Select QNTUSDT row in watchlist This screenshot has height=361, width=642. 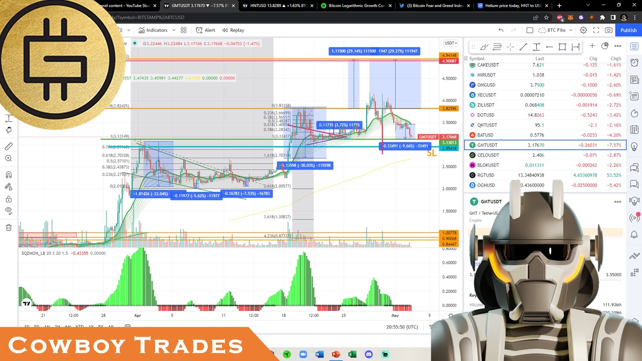(x=545, y=125)
